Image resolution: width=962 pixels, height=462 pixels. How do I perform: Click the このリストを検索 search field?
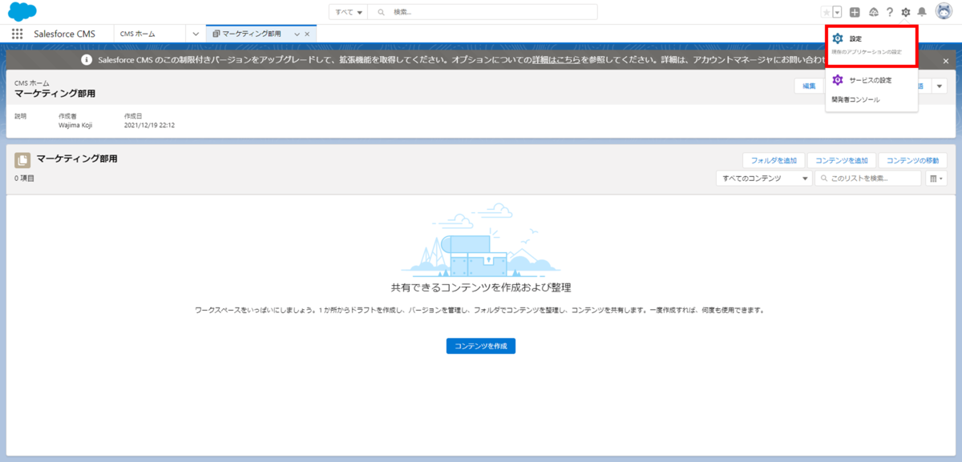coord(868,179)
